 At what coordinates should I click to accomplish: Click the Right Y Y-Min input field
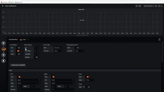(54, 86)
